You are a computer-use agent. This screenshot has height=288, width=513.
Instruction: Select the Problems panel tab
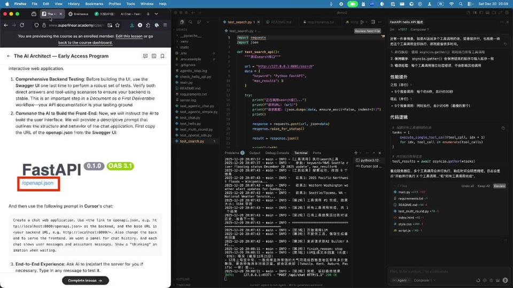tap(234, 153)
